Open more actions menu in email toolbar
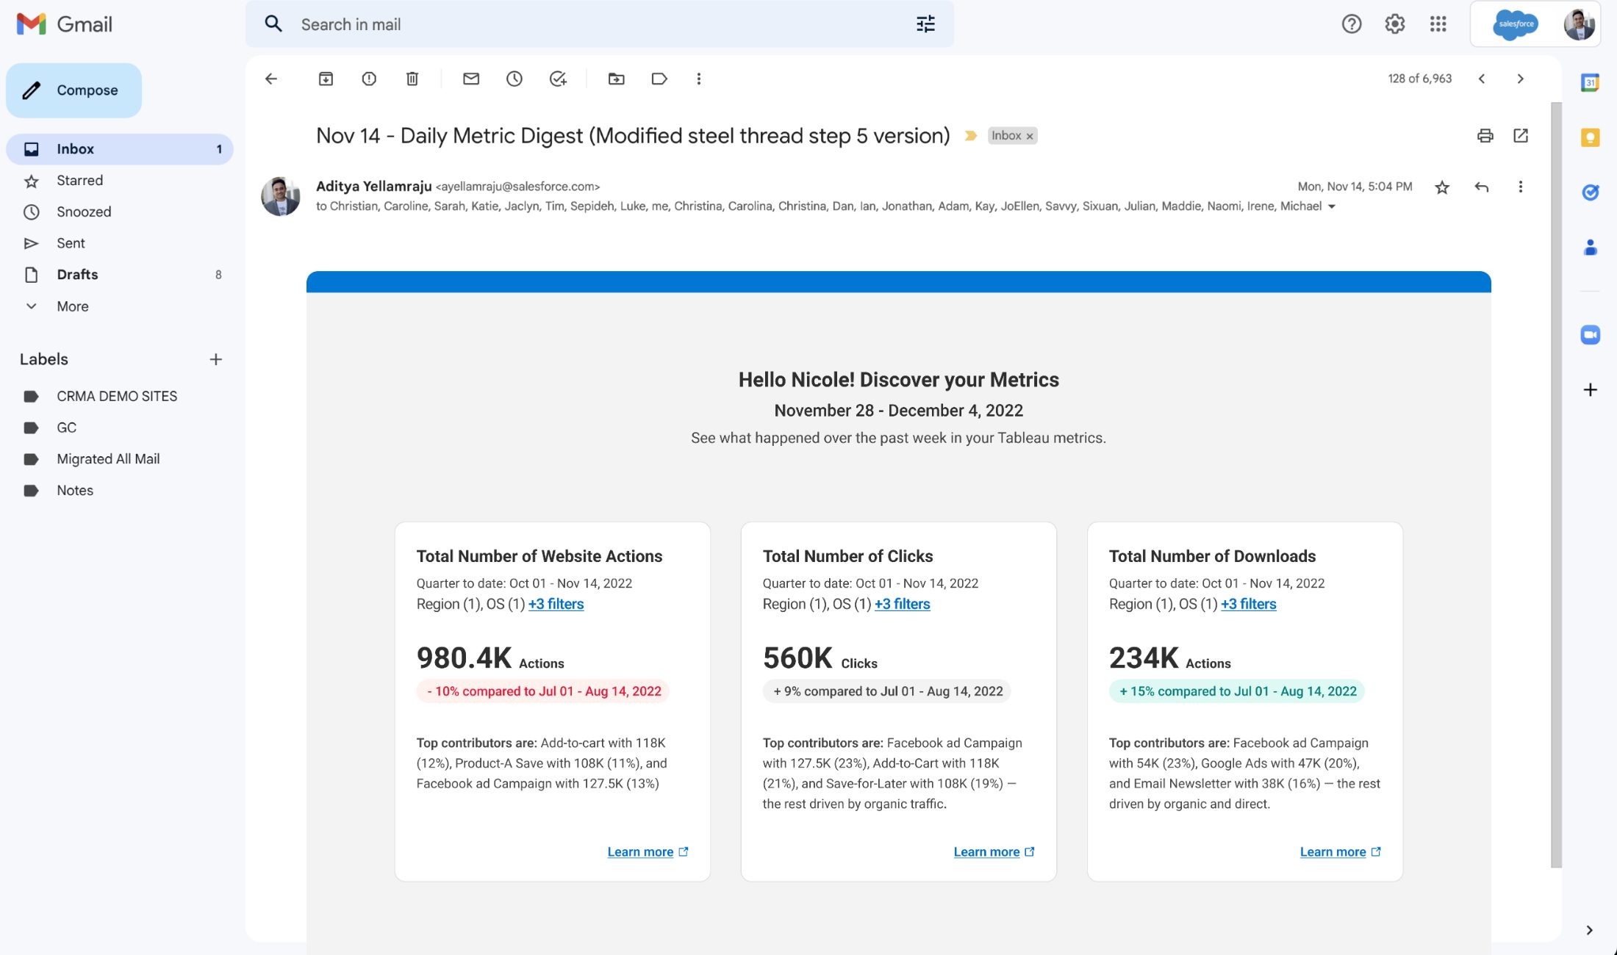The height and width of the screenshot is (955, 1617). click(699, 79)
